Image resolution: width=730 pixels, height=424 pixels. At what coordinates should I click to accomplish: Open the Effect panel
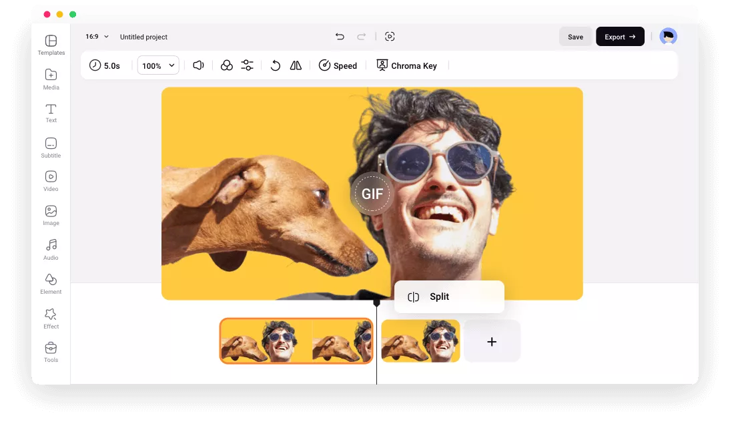[51, 319]
